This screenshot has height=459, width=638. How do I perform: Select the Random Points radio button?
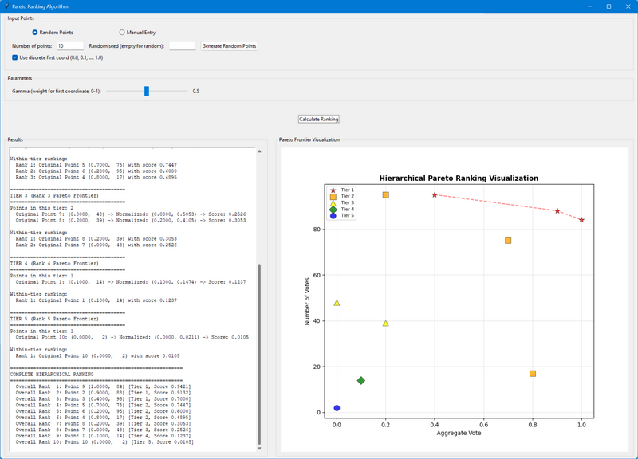[x=35, y=33]
